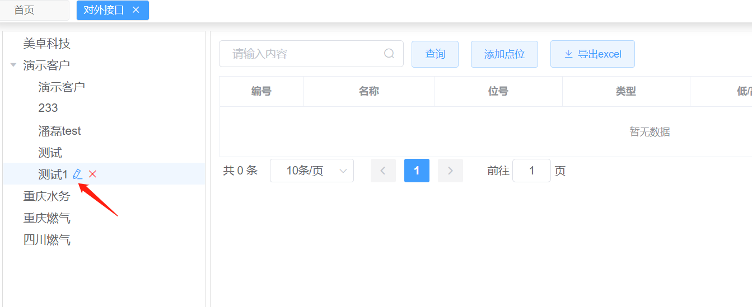The image size is (752, 307).
Task: Click the page jump number input
Action: pos(531,171)
